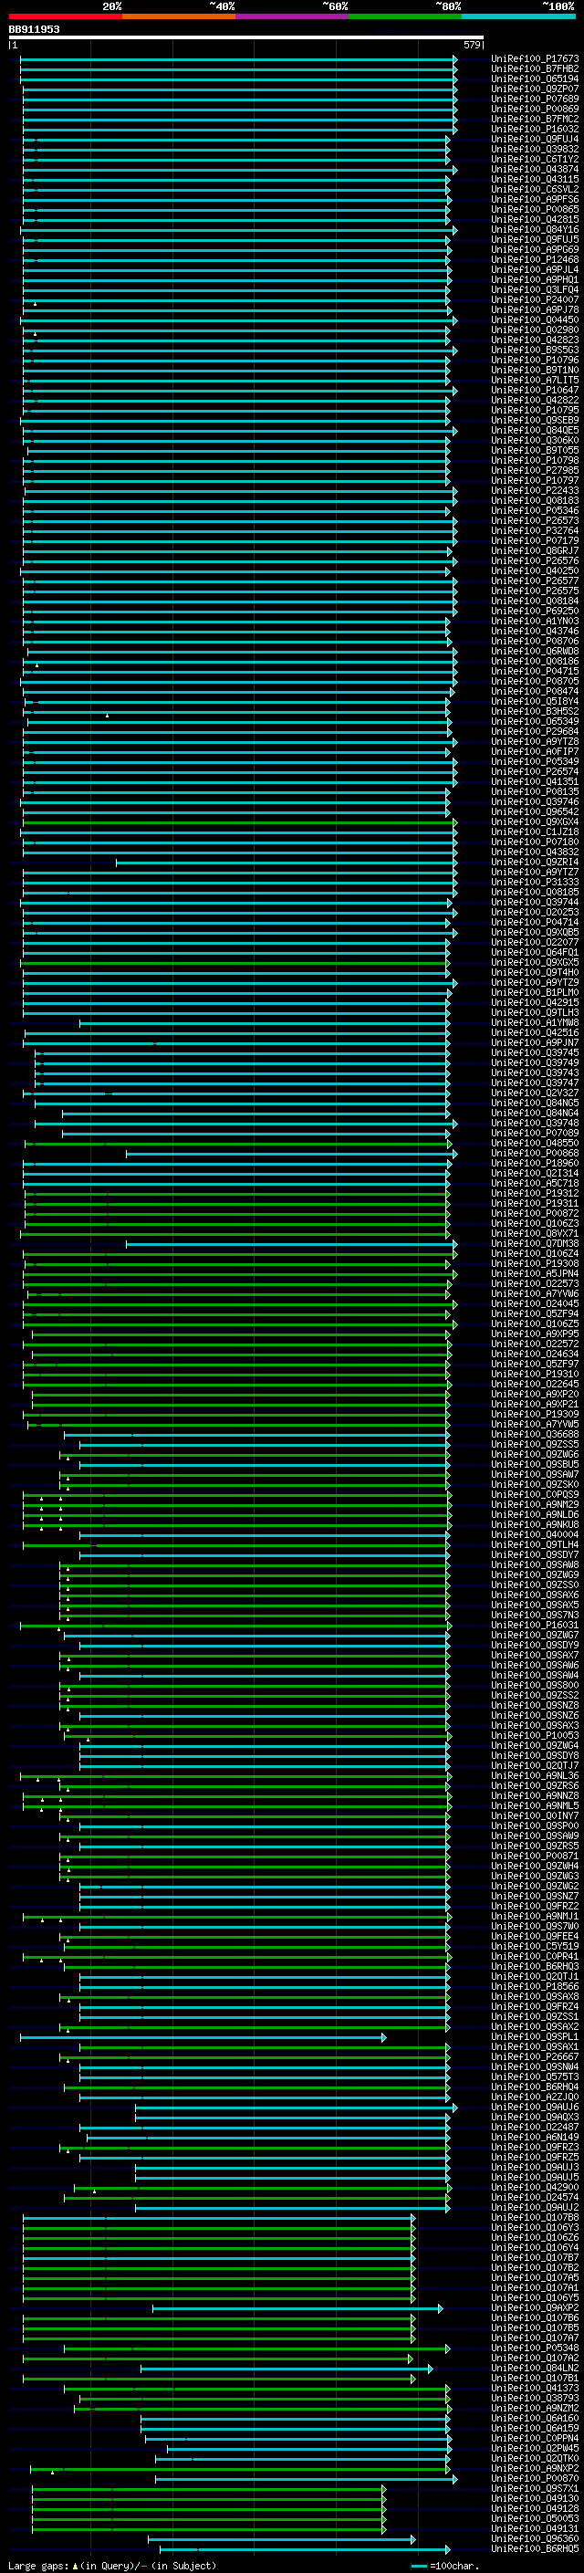Click the UniRef100_Q9FUJ4 label
The image size is (584, 2573).
534,139
